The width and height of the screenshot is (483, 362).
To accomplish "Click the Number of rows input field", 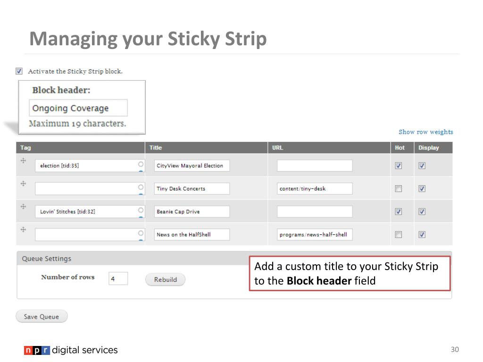I will click(118, 279).
